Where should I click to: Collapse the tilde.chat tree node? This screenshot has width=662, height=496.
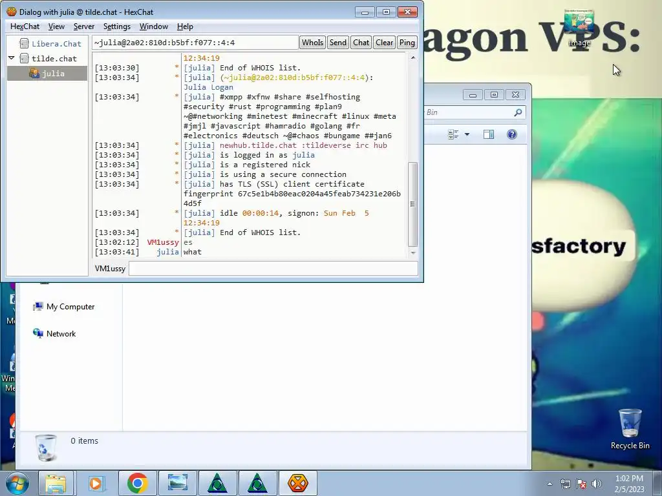(x=12, y=58)
